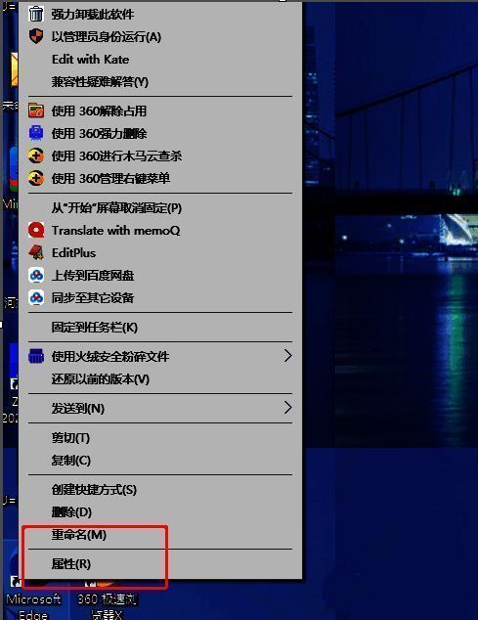Click the Baidu Netdisk icon beside 上传到百度网盘
The height and width of the screenshot is (620, 478).
tap(36, 275)
